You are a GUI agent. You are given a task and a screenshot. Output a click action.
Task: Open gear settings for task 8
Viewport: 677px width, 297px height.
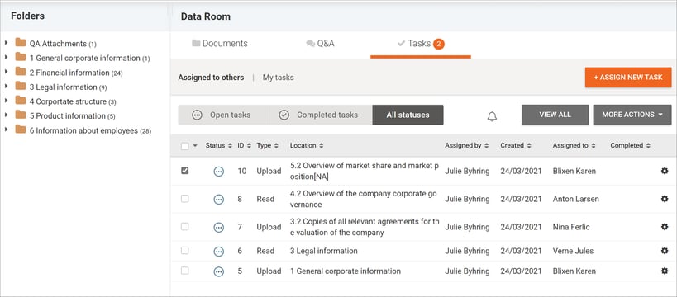[x=665, y=199]
